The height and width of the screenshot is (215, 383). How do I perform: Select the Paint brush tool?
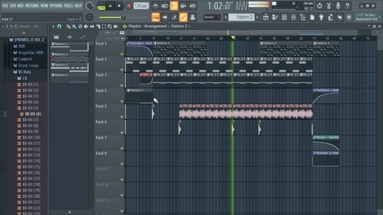tap(74, 26)
